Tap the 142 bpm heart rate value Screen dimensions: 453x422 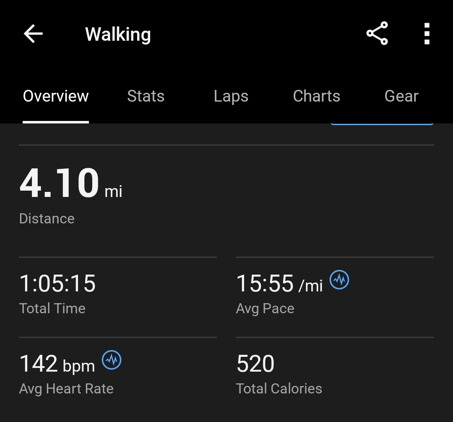(x=57, y=364)
